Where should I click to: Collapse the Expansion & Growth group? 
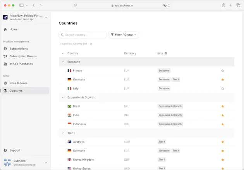click(x=63, y=97)
